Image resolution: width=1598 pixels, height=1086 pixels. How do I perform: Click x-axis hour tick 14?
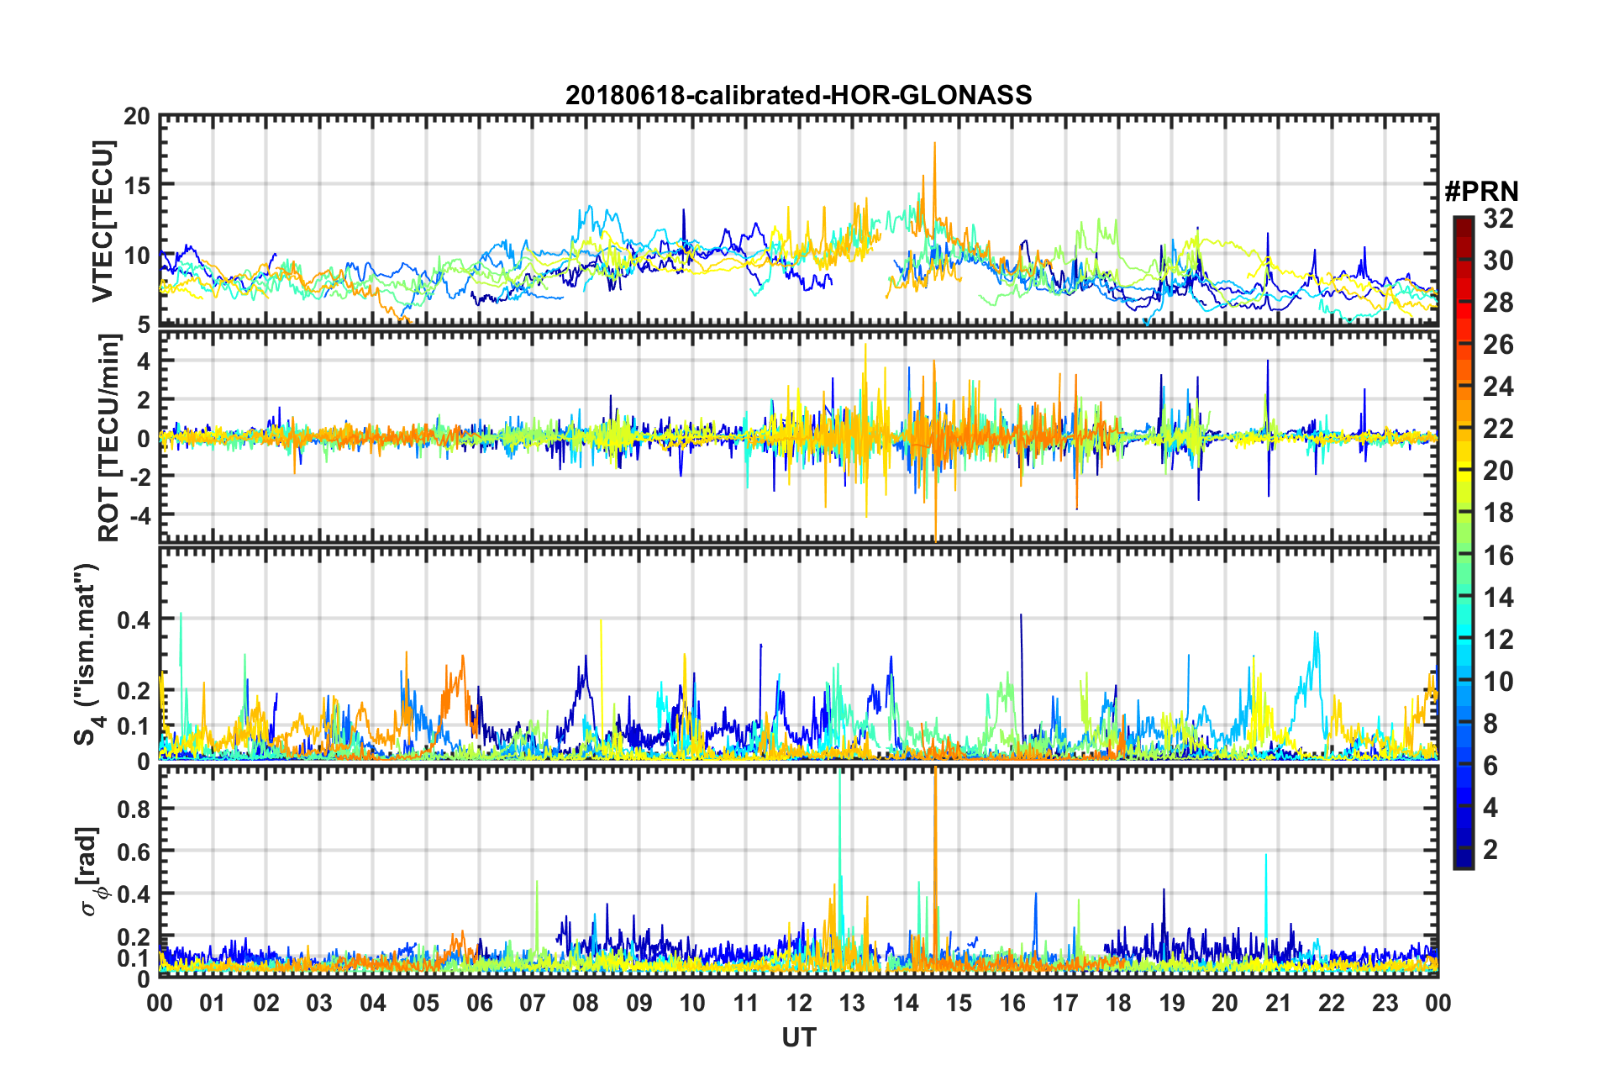tap(906, 1003)
